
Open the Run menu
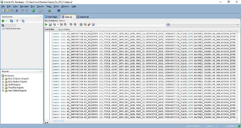click(33, 6)
